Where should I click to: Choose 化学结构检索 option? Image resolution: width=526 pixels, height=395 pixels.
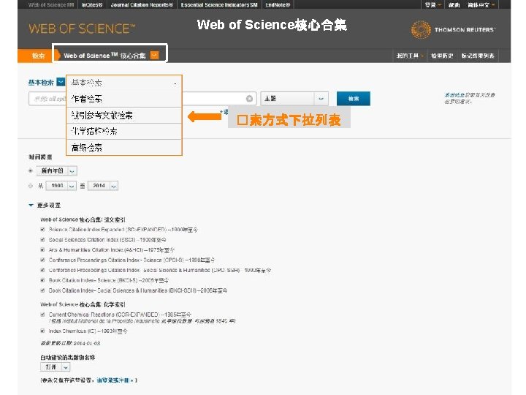tap(124, 132)
